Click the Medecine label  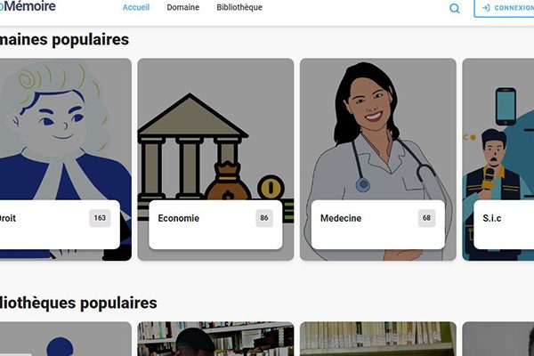coord(341,218)
